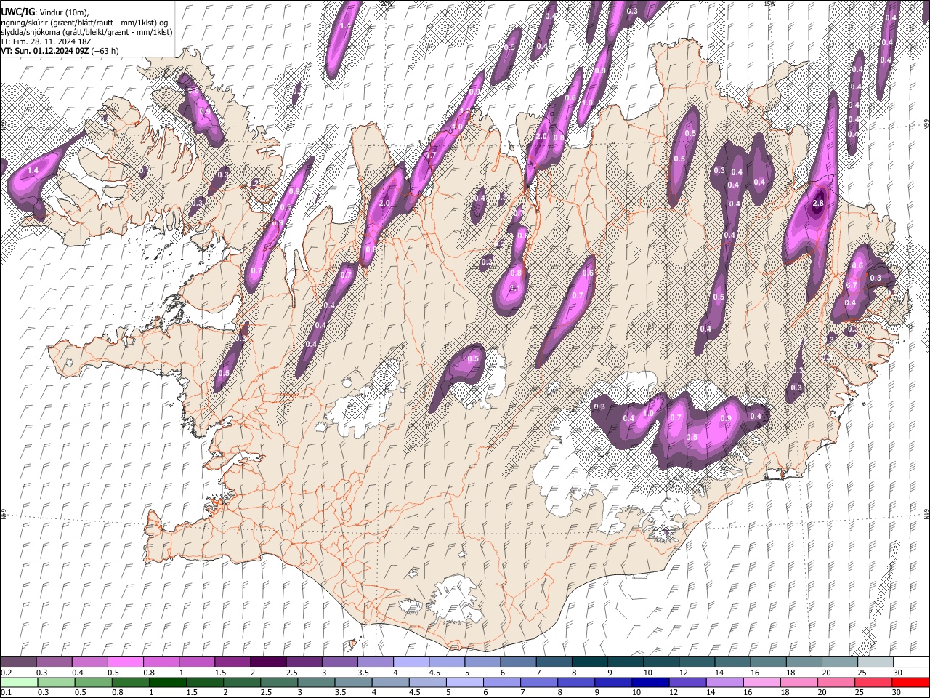930x698 pixels.
Task: Click the upper legend swatch between 0.2 and 0.3
Action: (x=19, y=662)
